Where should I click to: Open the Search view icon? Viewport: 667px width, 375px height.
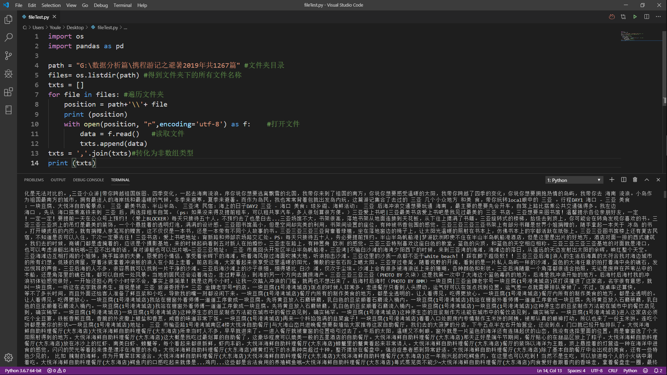pyautogui.click(x=8, y=37)
